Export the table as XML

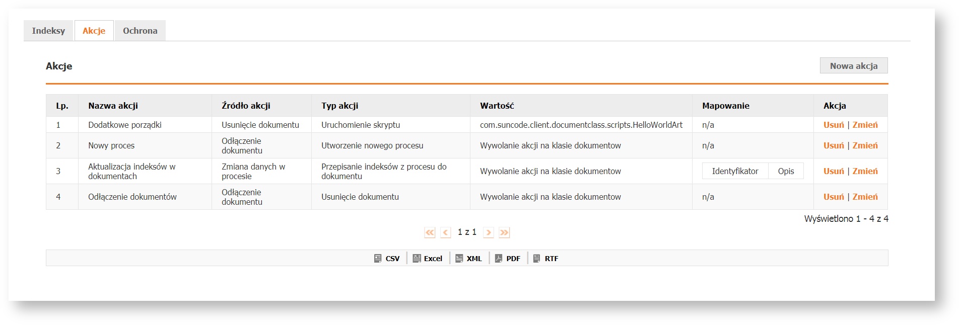coord(469,259)
